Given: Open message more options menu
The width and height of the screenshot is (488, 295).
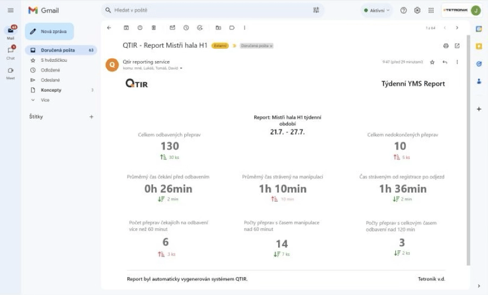Looking at the screenshot, I should point(457,62).
